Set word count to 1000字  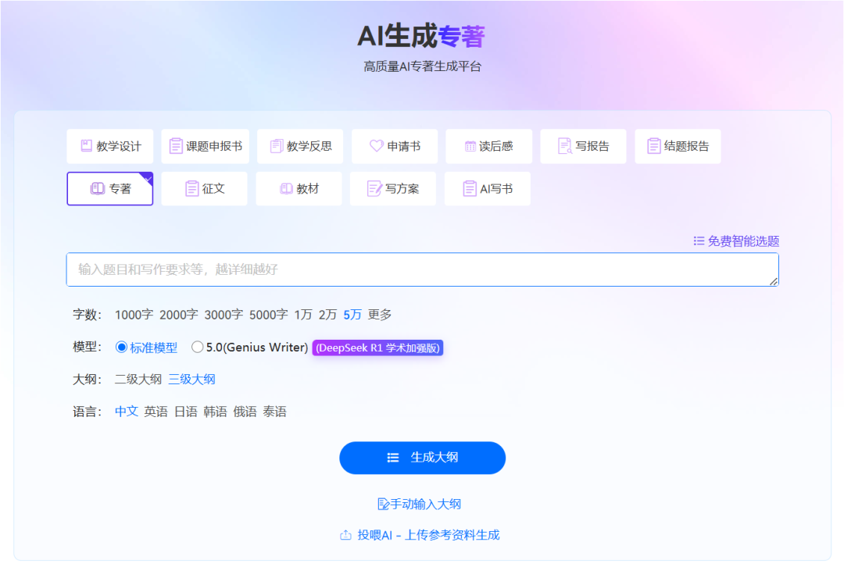coord(134,315)
